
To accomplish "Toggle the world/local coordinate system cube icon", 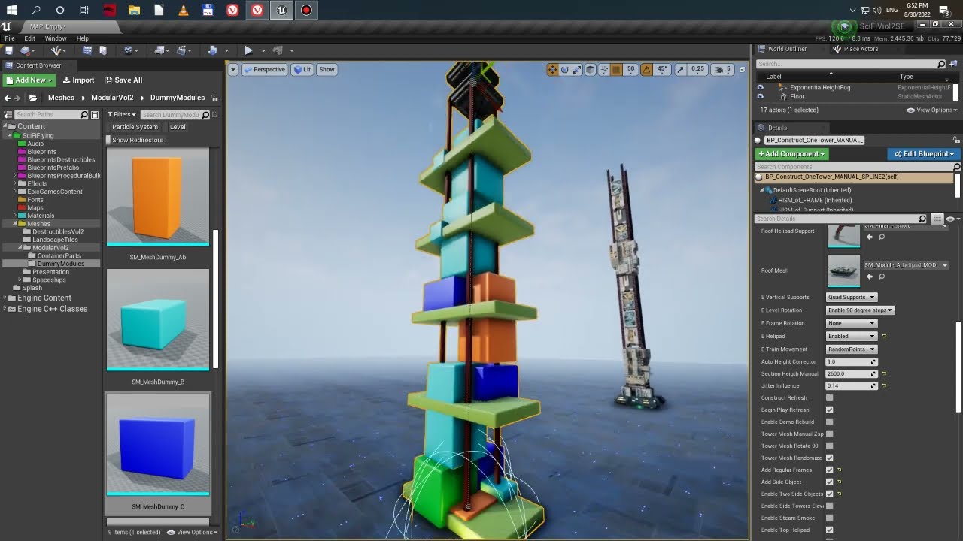I will click(591, 69).
